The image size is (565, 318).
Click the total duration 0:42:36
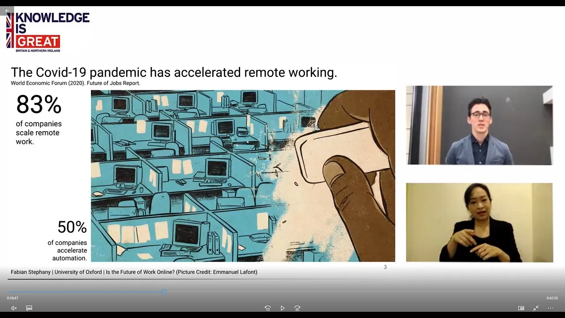point(552,298)
